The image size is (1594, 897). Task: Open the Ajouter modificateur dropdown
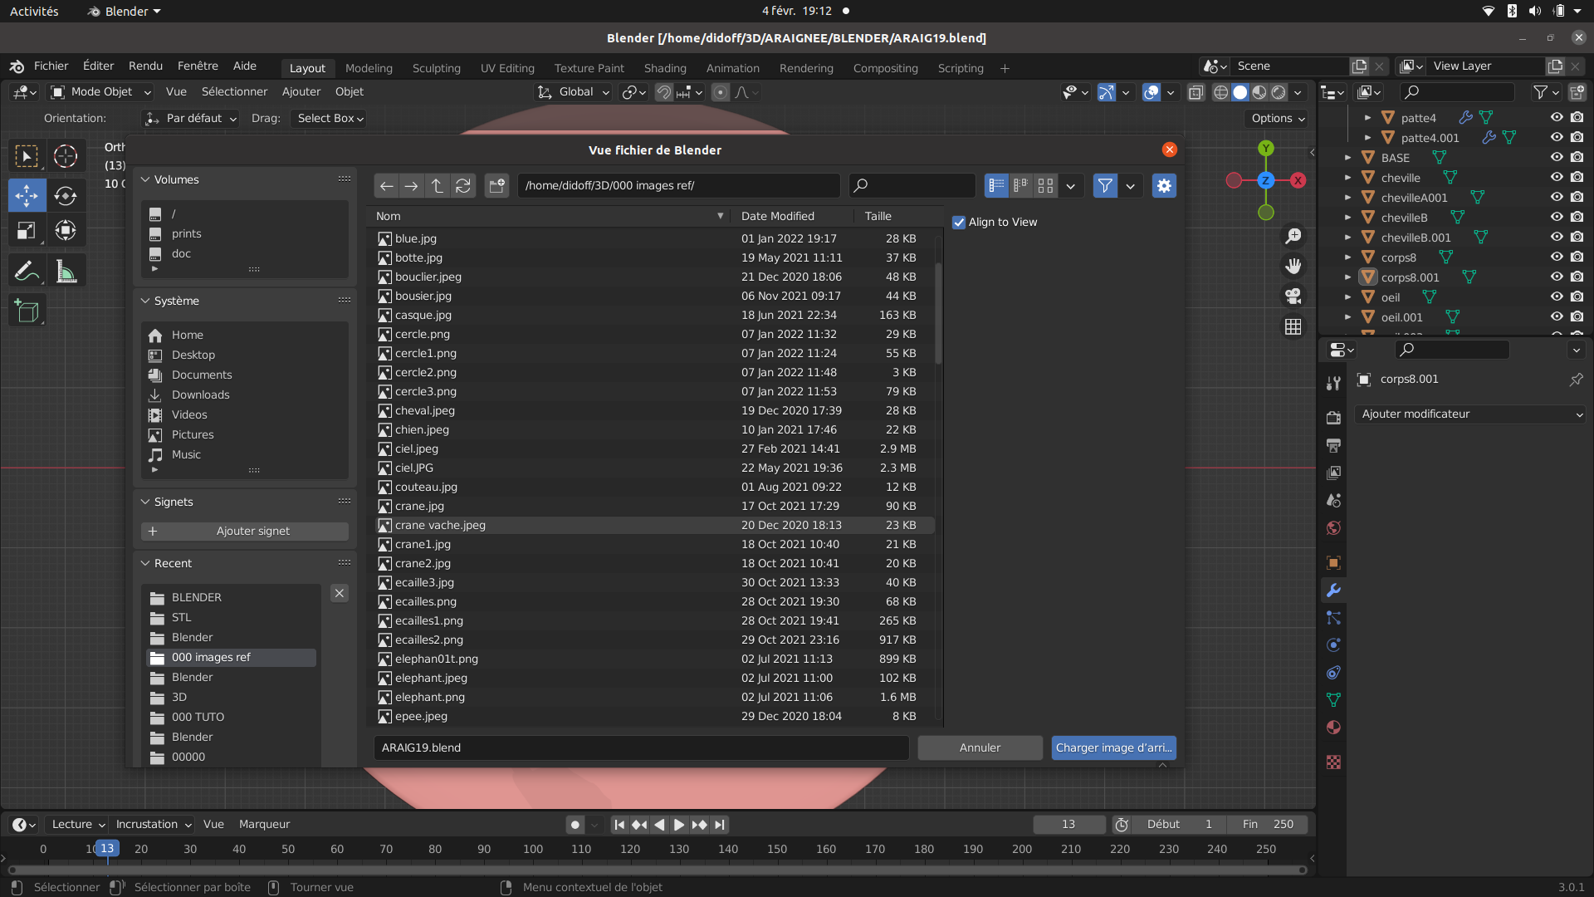point(1470,414)
